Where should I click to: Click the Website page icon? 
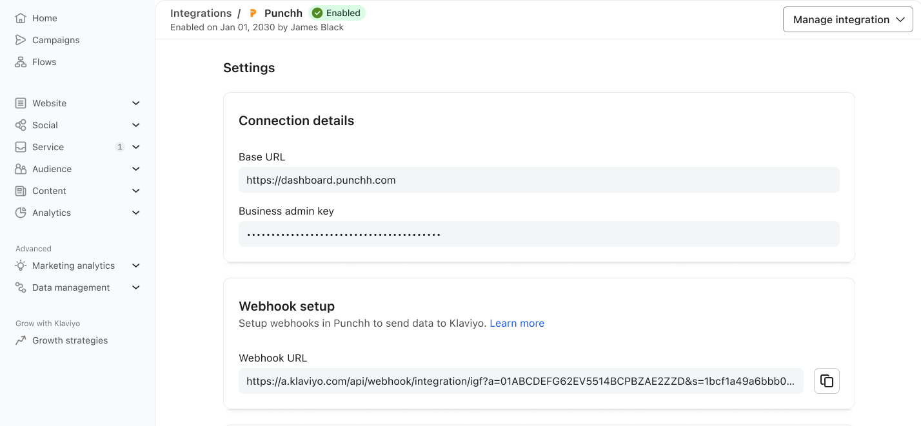pyautogui.click(x=21, y=103)
